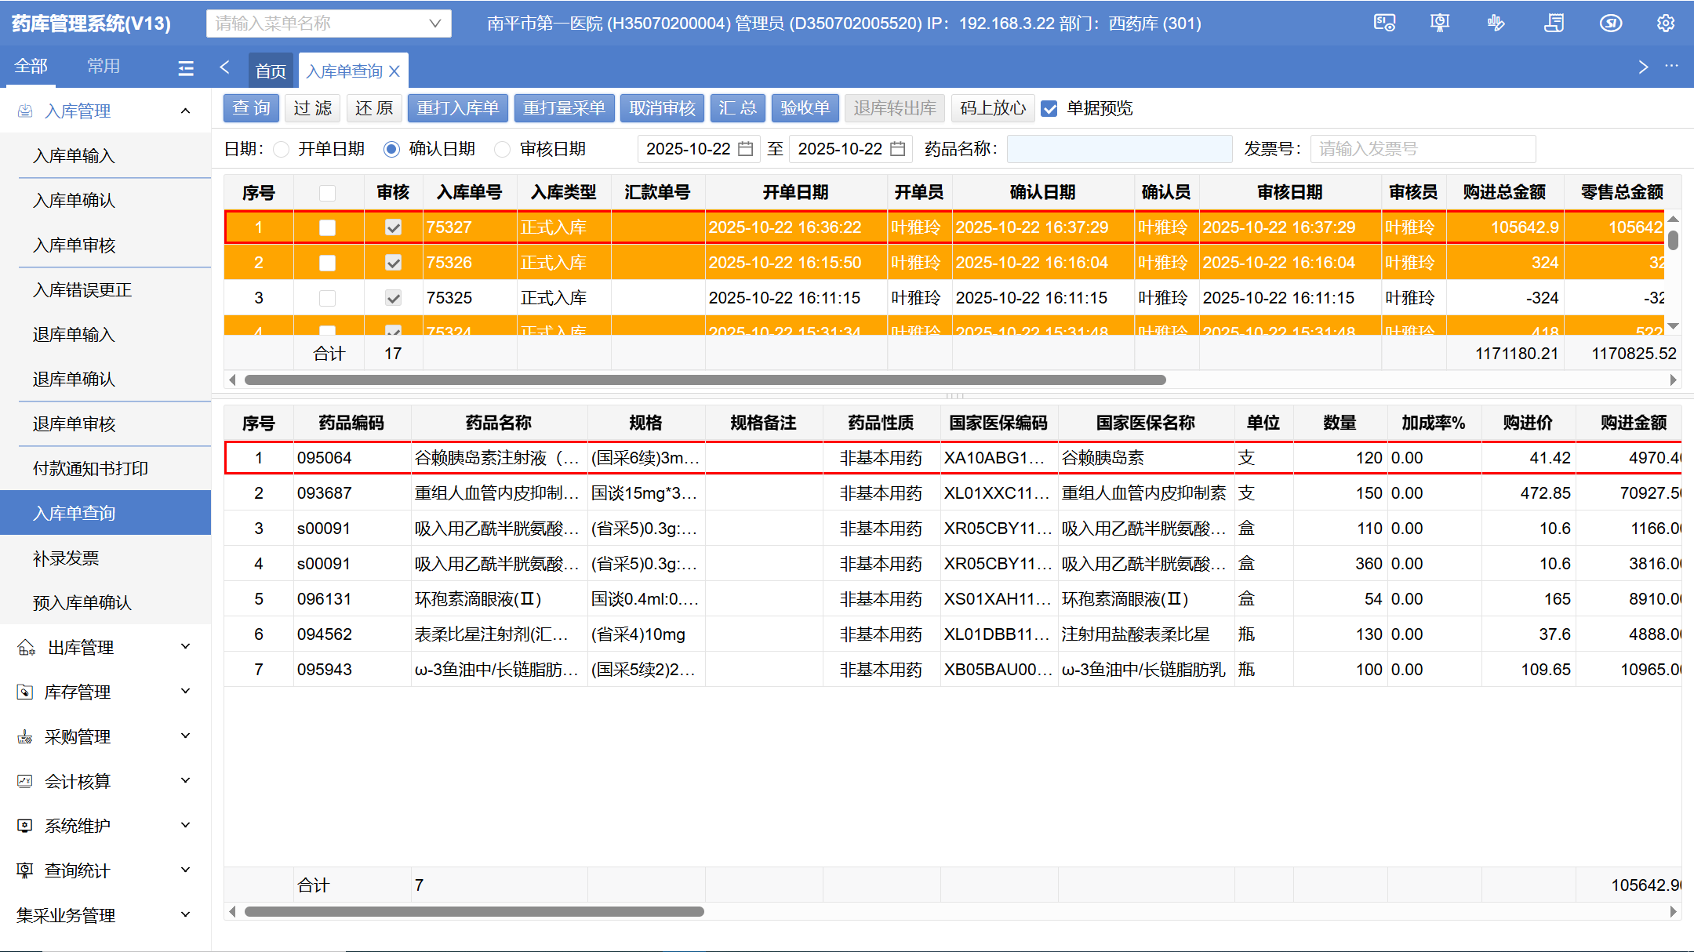The height and width of the screenshot is (952, 1694).
Task: Click the bar chart with pencil icon
Action: [1496, 23]
